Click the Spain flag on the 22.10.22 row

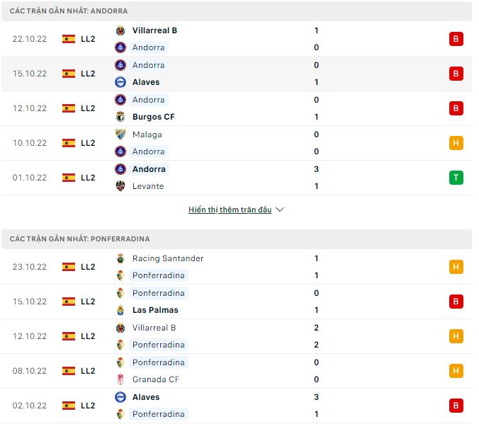pos(69,39)
